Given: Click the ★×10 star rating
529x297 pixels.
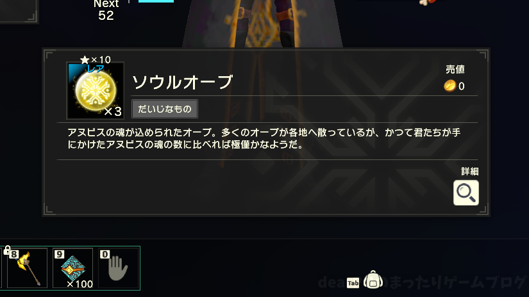Looking at the screenshot, I should click(96, 60).
